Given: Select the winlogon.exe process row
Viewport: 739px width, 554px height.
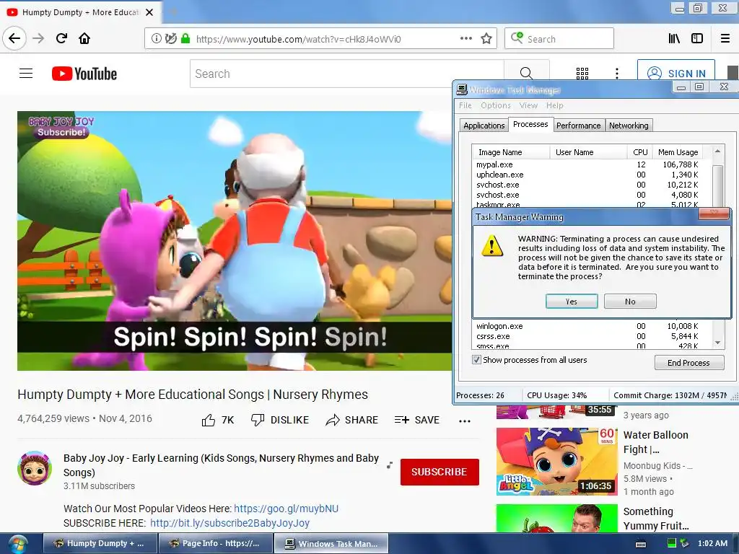Looking at the screenshot, I should tap(587, 326).
